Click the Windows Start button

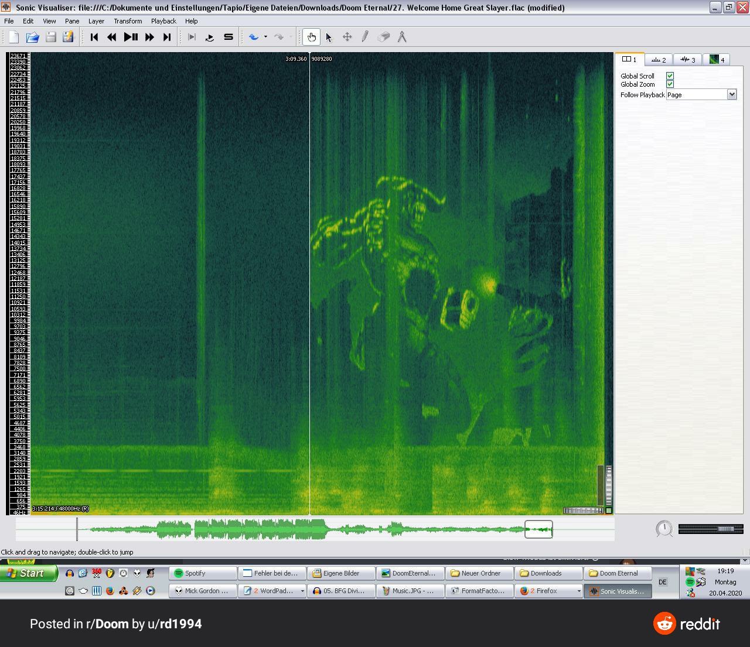click(x=29, y=573)
